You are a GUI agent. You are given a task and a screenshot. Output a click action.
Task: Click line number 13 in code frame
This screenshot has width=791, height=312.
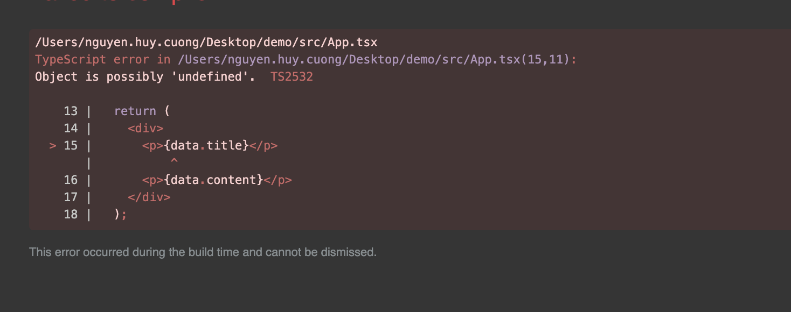pyautogui.click(x=71, y=111)
